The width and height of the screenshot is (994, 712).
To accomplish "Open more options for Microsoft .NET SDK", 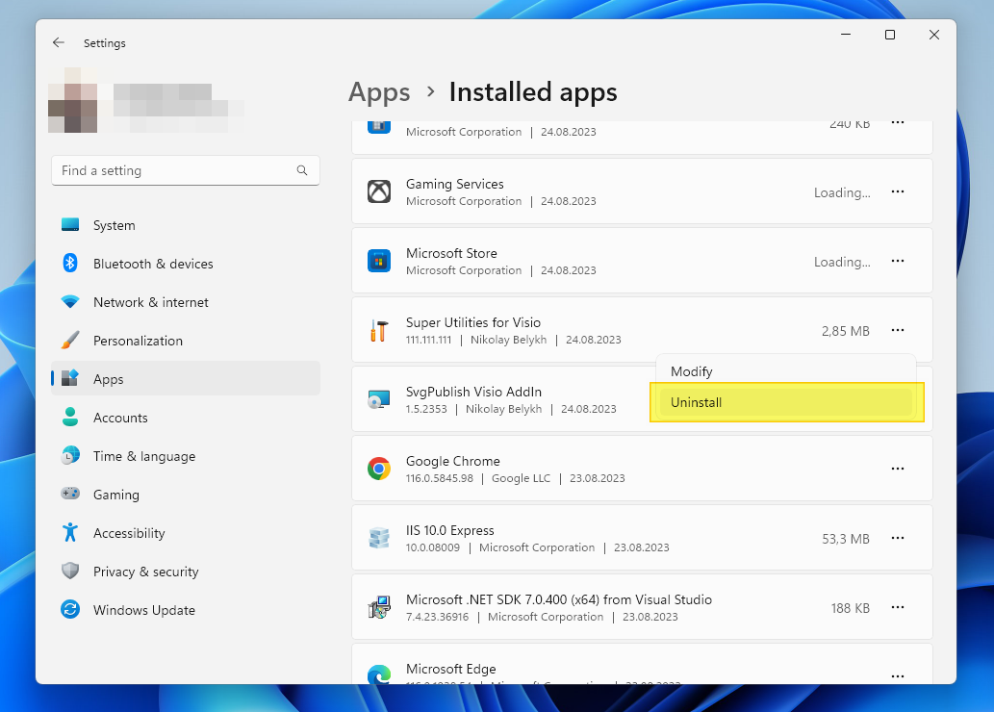I will [898, 607].
